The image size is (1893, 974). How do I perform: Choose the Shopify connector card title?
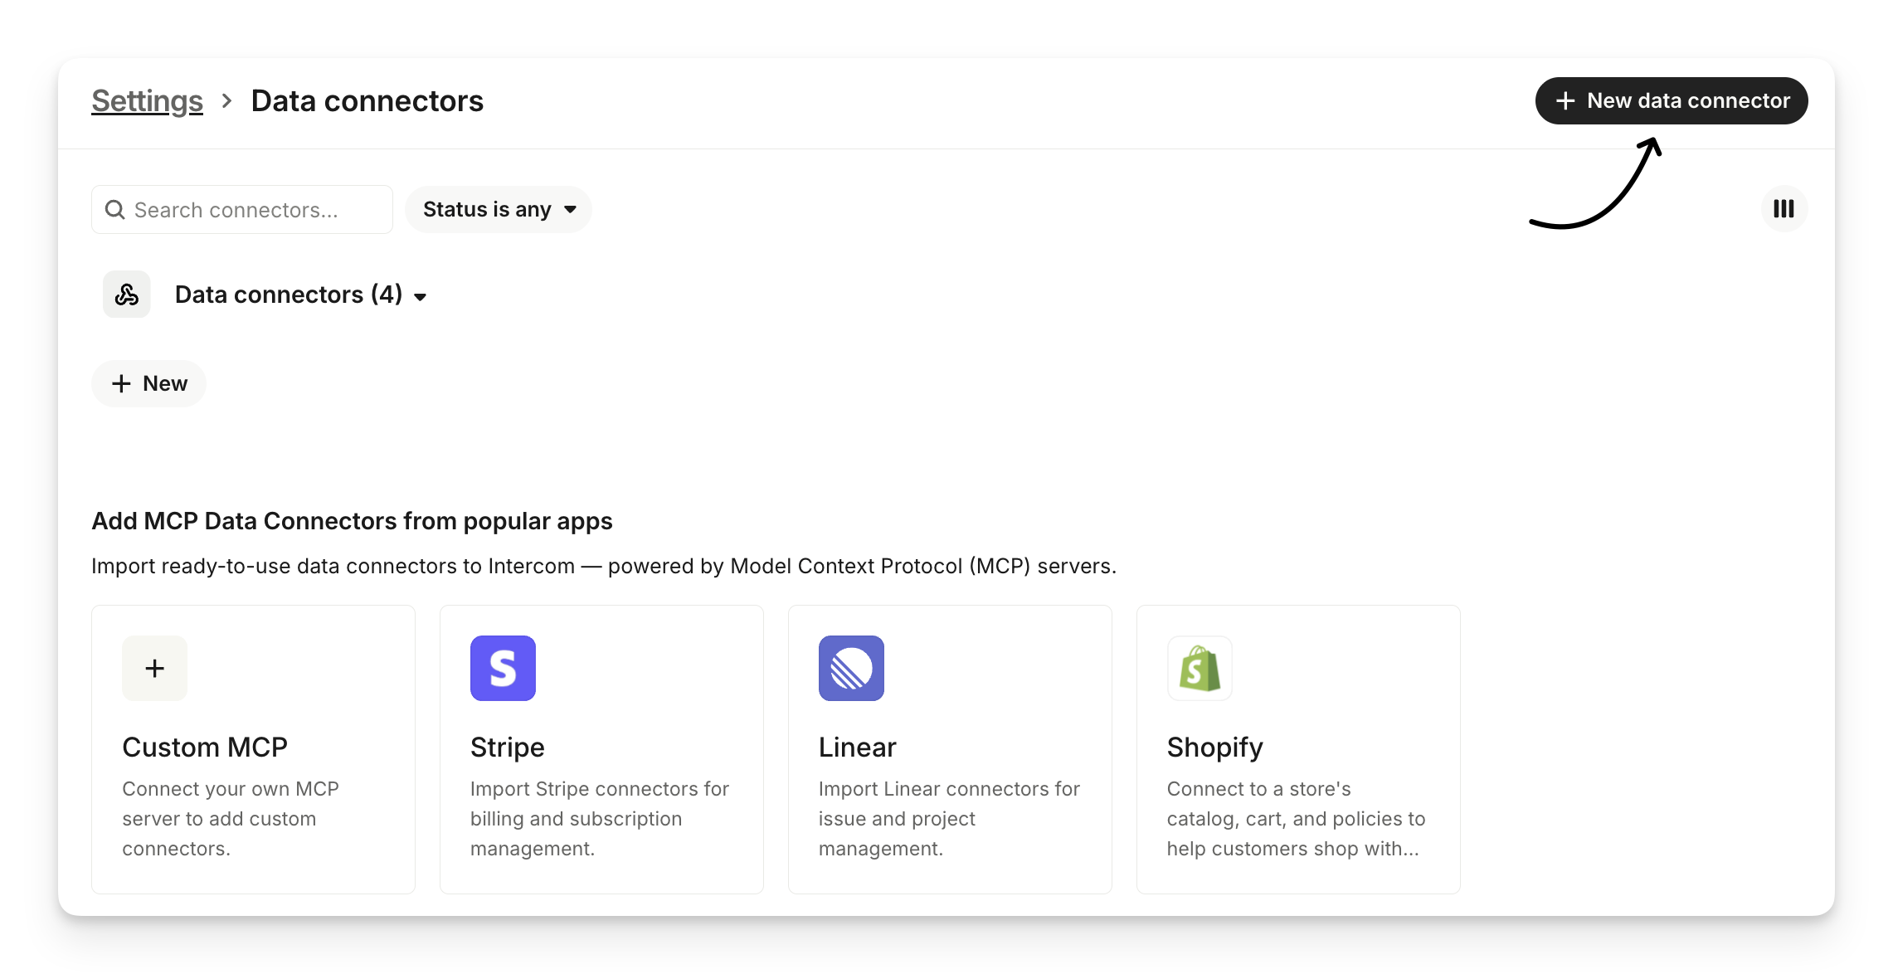[x=1214, y=748]
